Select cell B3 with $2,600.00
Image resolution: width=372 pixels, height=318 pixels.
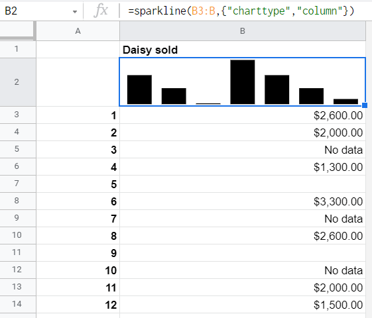[243, 115]
